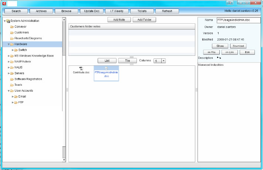263x170 pixels.
Task: Download the selected document
Action: coord(238,46)
